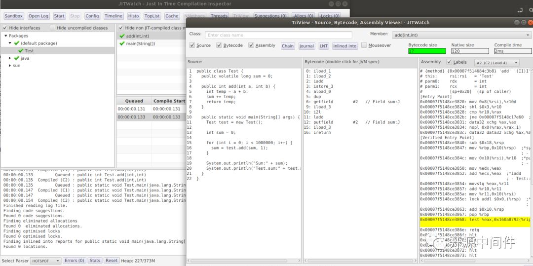Click bytecode line '16: ireturn'
Viewport: 533px width, 266px height.
coord(317,132)
